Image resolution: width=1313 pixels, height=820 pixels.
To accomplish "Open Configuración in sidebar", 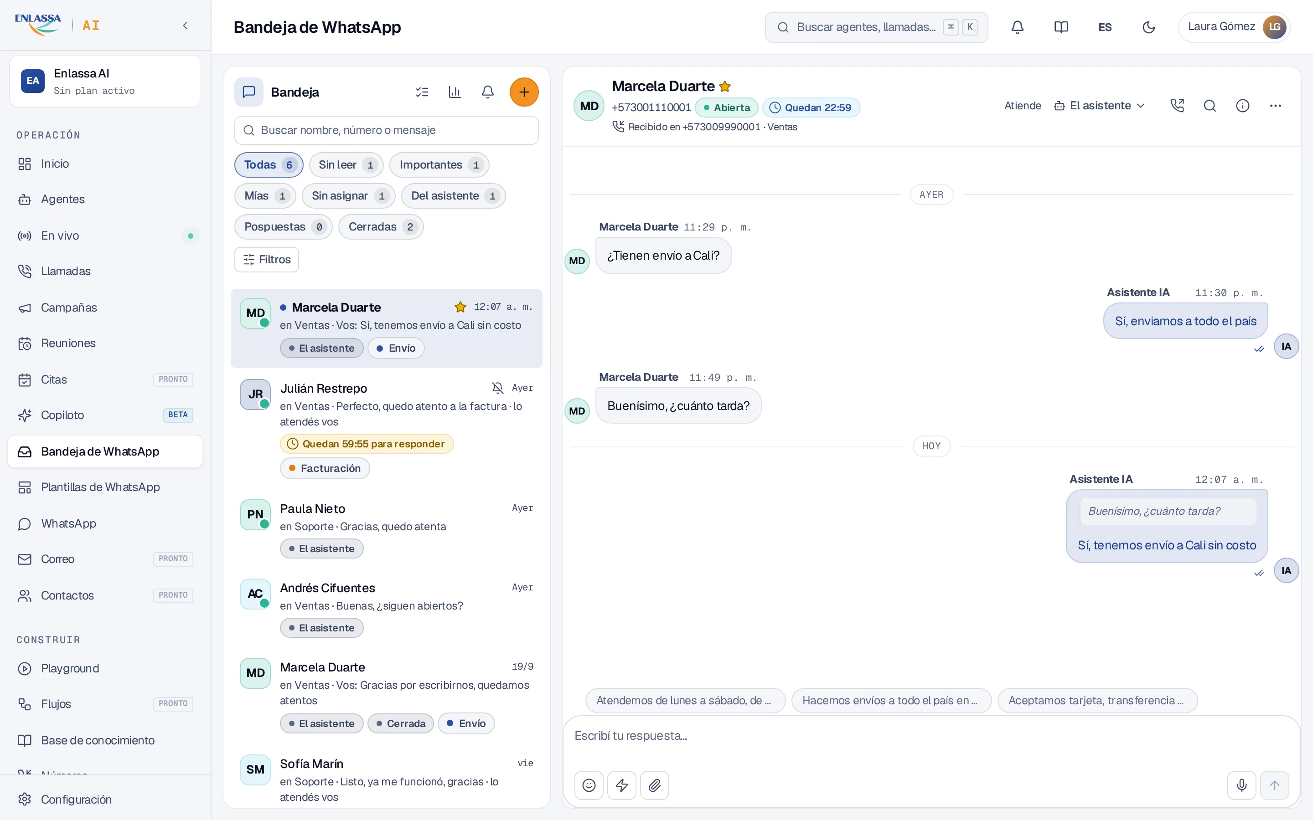I will tap(105, 799).
